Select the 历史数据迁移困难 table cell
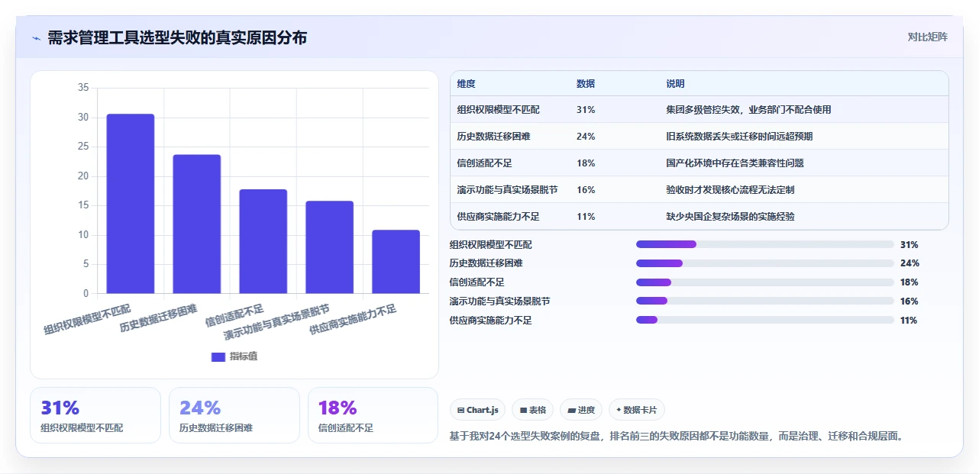The height and width of the screenshot is (474, 979). (x=493, y=137)
